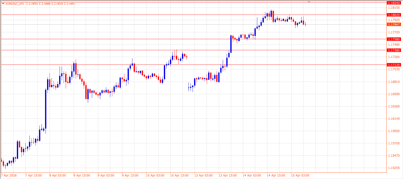
Task: Click the 1.17120 horizontal line price label
Action: point(394,65)
